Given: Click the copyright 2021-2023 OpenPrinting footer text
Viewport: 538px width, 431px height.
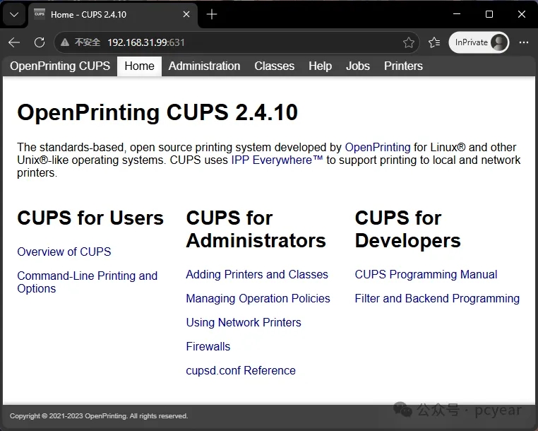Looking at the screenshot, I should pyautogui.click(x=99, y=416).
